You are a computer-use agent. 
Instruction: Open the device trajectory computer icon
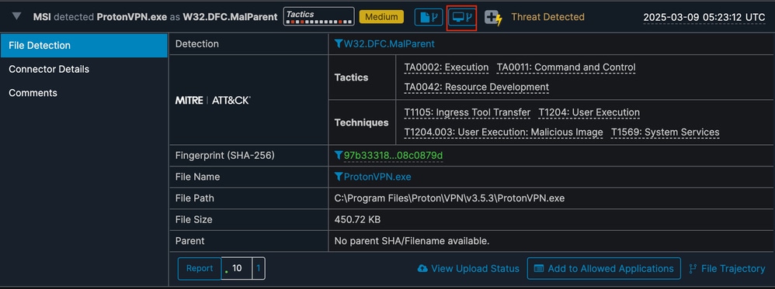tap(461, 17)
